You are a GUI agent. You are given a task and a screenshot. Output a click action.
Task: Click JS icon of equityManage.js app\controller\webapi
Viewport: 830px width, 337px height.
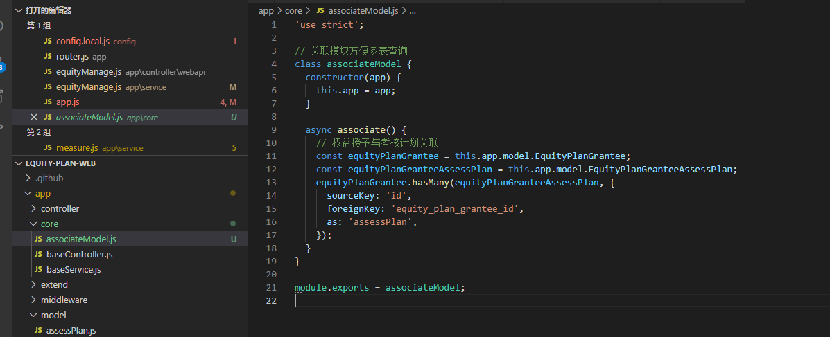pos(48,71)
